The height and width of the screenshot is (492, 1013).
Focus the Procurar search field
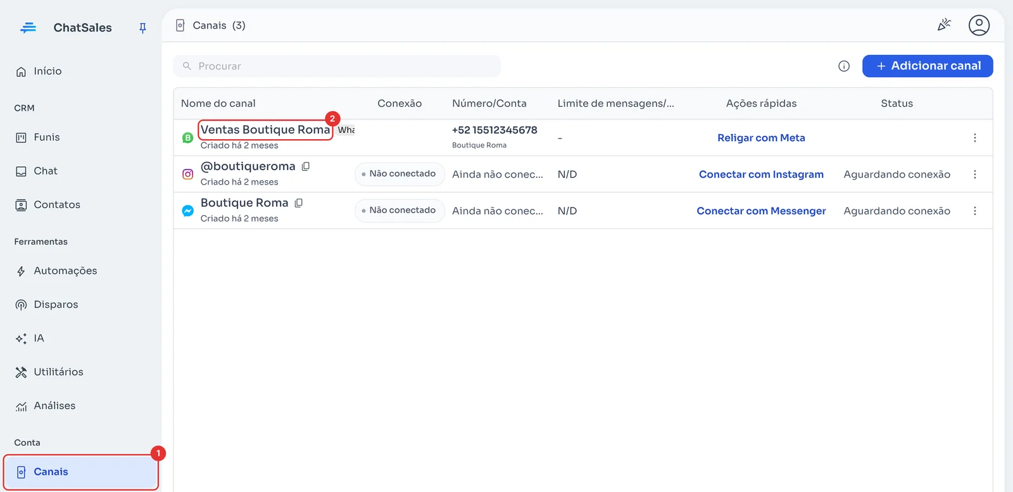[337, 66]
